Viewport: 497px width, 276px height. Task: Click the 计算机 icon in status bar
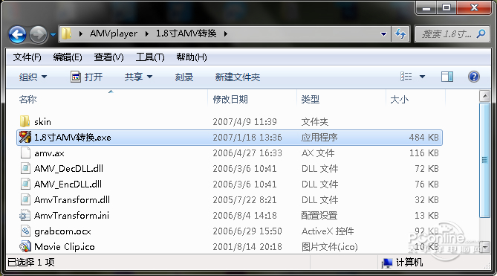(387, 263)
